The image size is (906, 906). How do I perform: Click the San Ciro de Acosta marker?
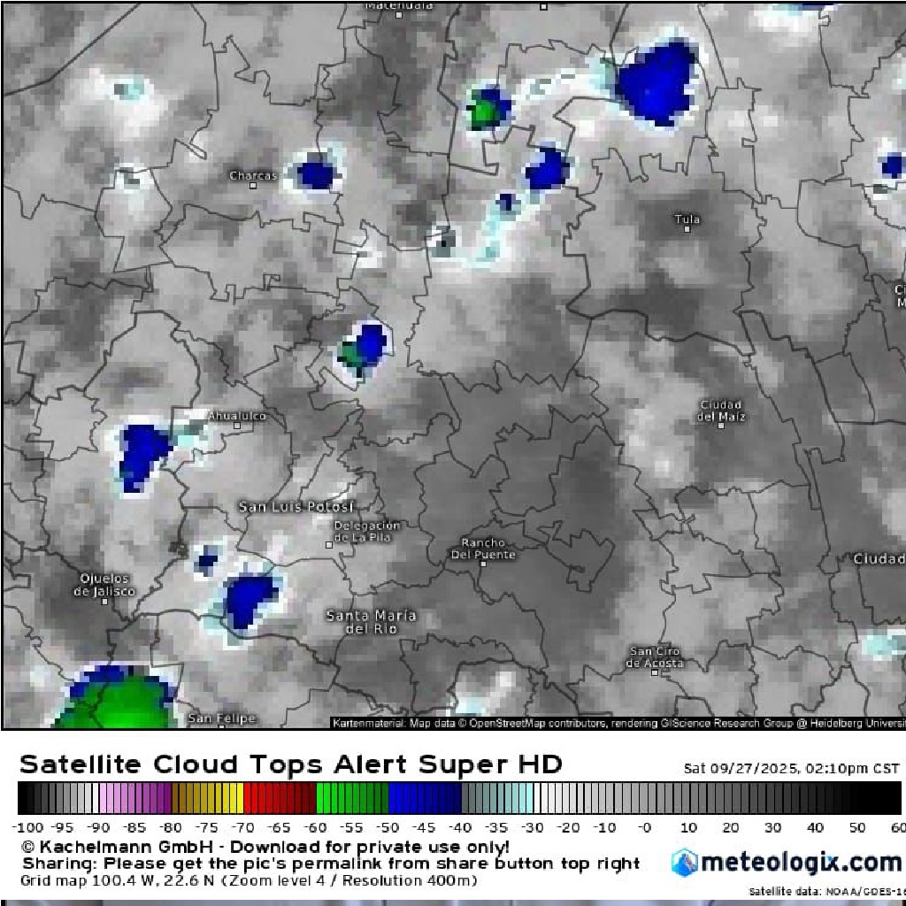coord(655,672)
